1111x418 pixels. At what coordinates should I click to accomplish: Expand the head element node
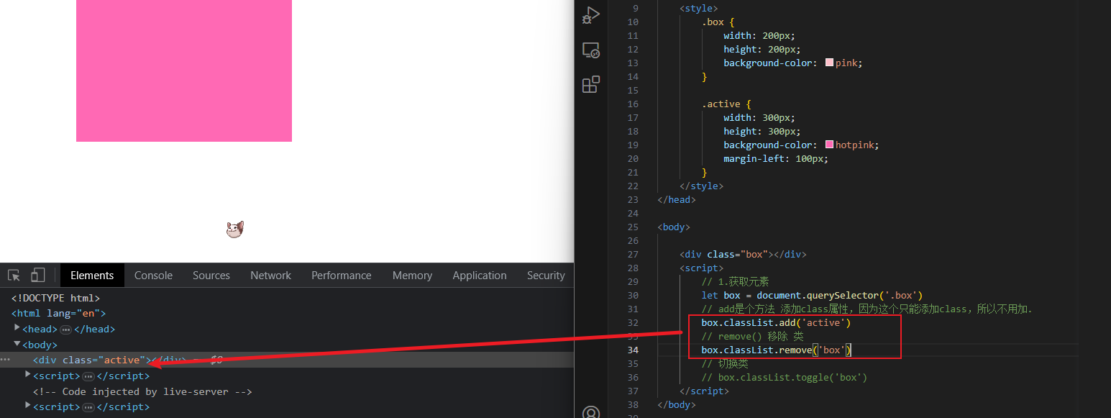click(17, 328)
